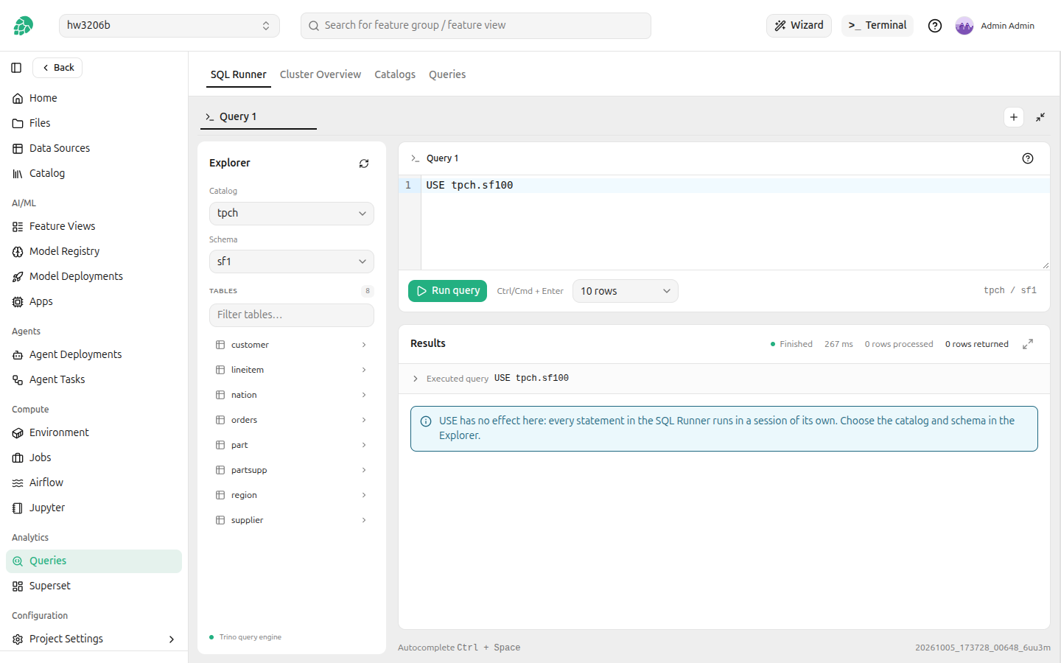Open Agent Deployments
This screenshot has height=663, width=1061.
coord(94,354)
